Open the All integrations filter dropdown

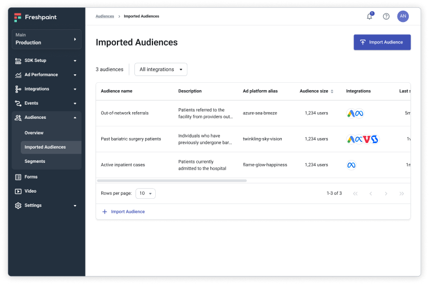(161, 69)
